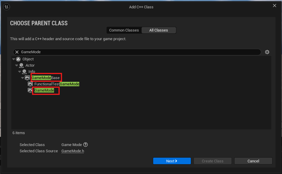This screenshot has width=282, height=174.
Task: Collapse the GameModeBase tree node
Action: tap(23, 78)
